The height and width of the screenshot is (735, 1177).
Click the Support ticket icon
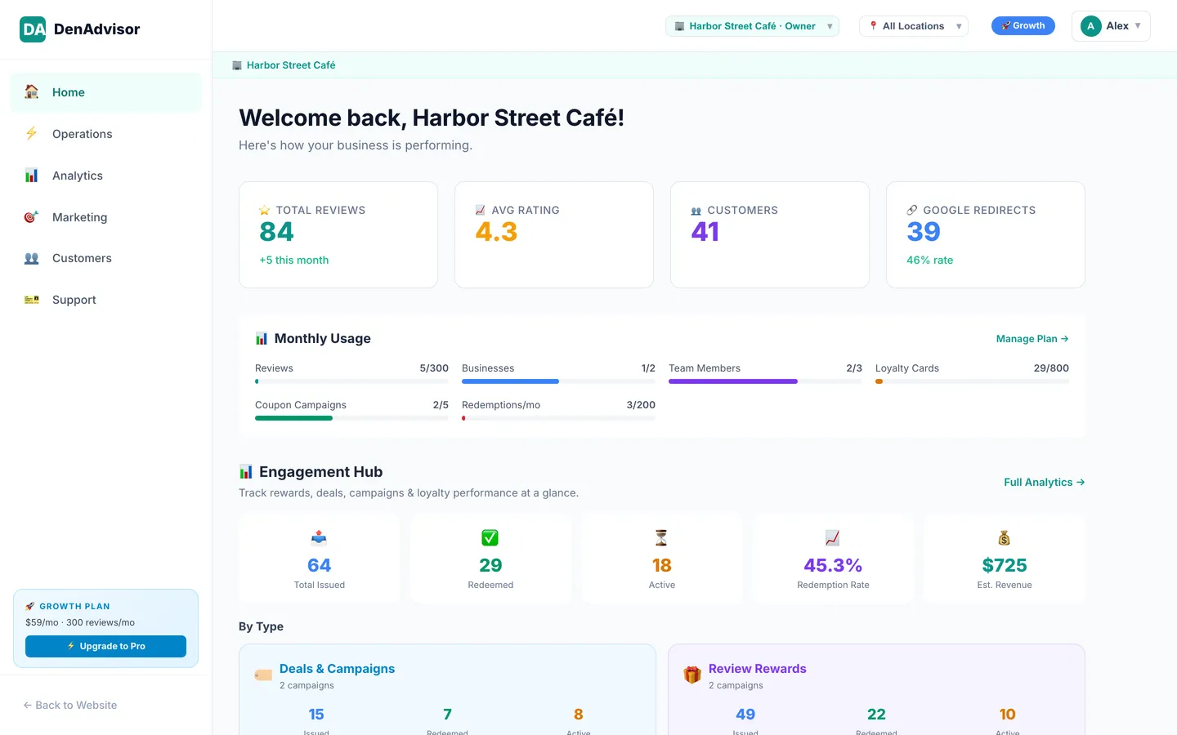click(x=31, y=300)
